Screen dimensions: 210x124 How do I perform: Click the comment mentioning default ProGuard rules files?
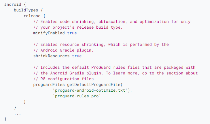[x=114, y=67]
